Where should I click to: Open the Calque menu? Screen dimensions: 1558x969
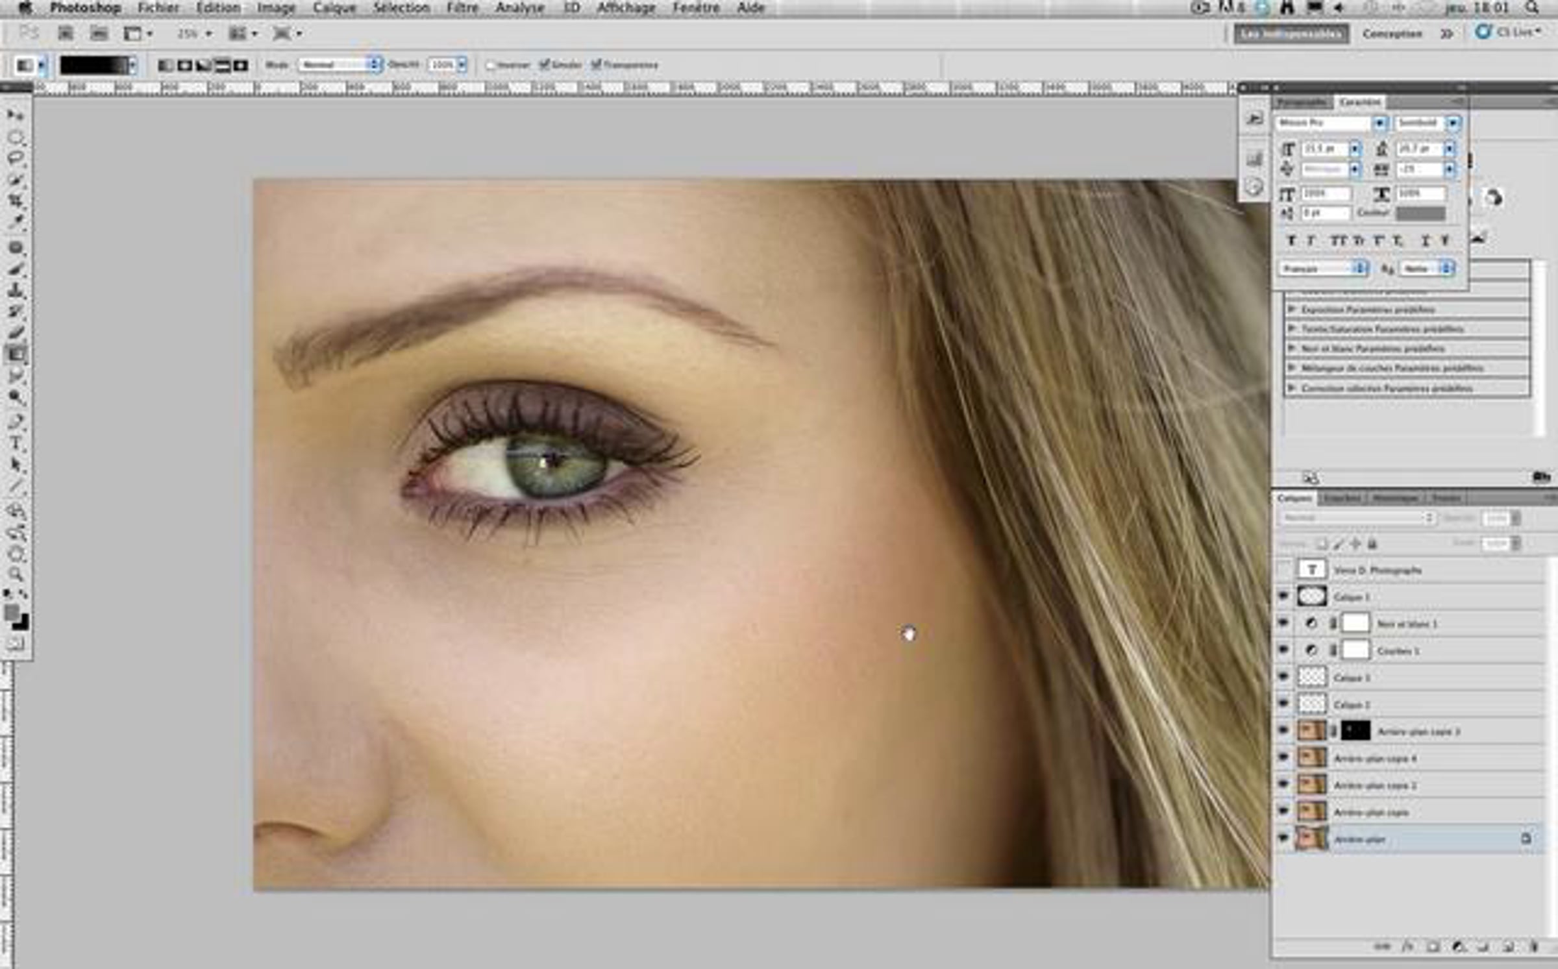[334, 8]
